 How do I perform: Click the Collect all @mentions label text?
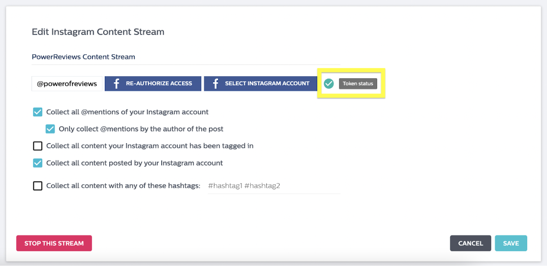(x=127, y=112)
